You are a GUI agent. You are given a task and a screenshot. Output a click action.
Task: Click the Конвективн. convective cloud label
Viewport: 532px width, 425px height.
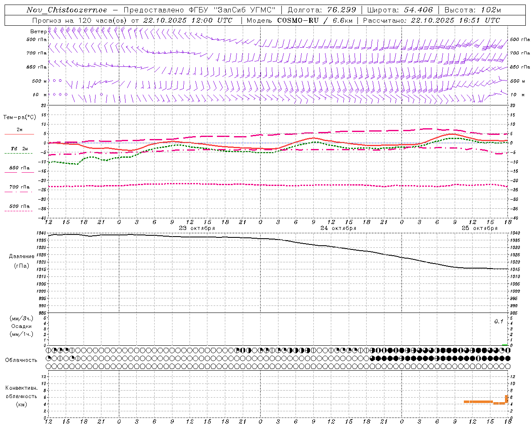(22, 388)
